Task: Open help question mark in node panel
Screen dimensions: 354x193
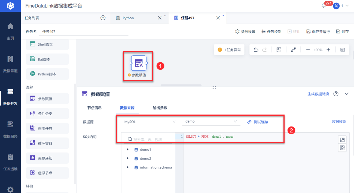Action: (x=336, y=94)
